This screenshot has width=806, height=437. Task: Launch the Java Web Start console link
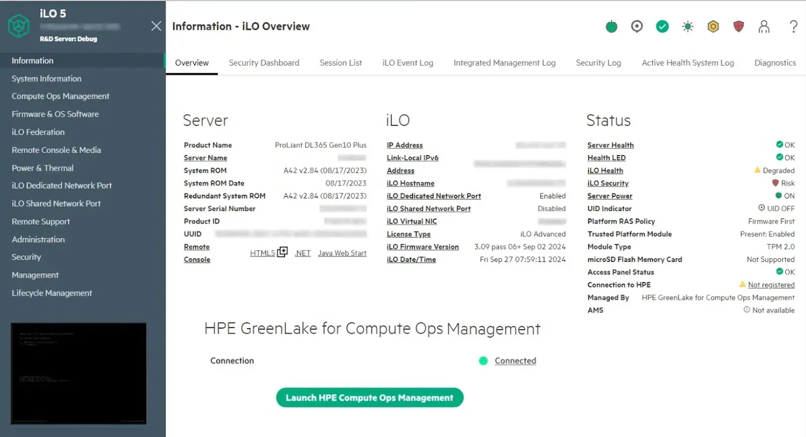pos(342,253)
